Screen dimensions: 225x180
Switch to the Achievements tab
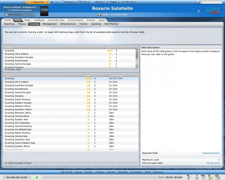click(75, 20)
